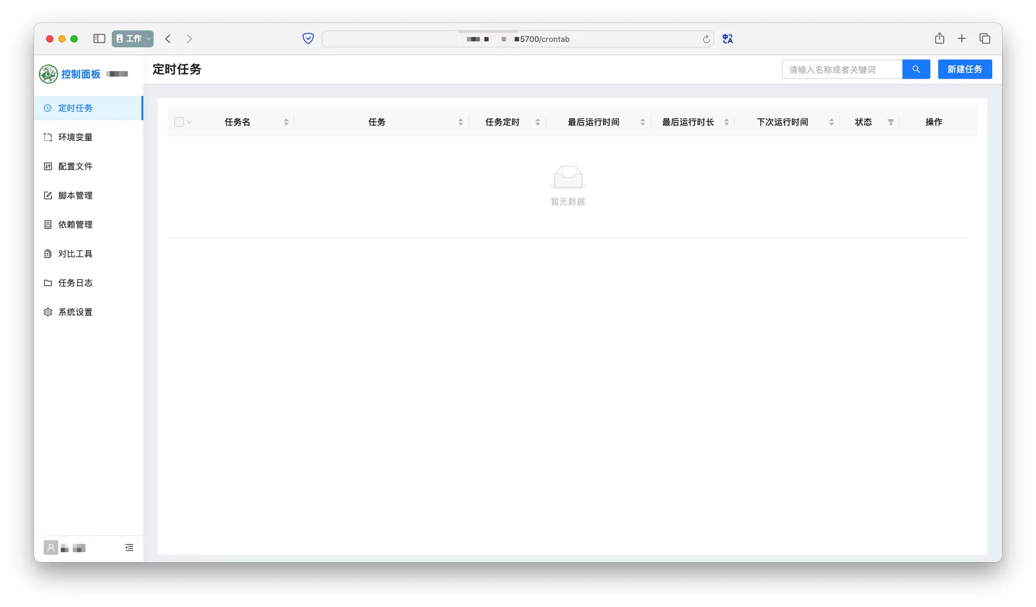Viewport: 1036px width, 607px height.
Task: Open the 工作 profile dropdown
Action: click(x=132, y=39)
